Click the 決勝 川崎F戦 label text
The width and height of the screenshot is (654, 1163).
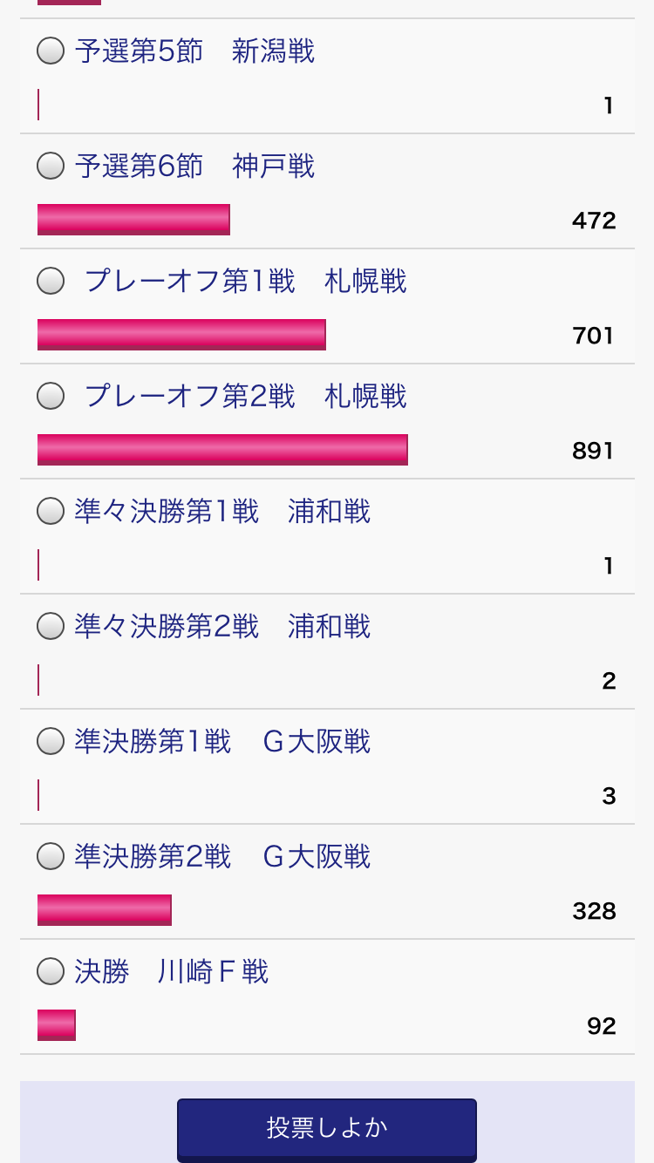(171, 971)
